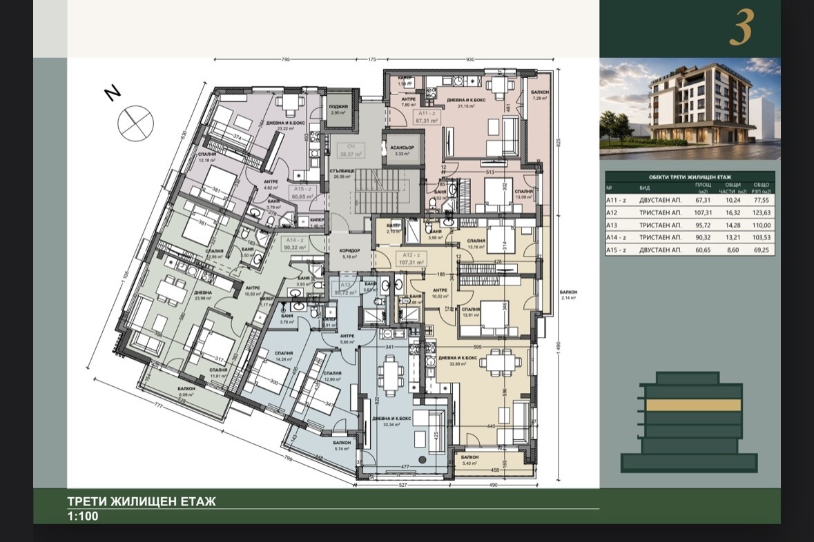Select the A11 - z row in table
Viewport: 814px width, 542px height.
tap(690, 200)
